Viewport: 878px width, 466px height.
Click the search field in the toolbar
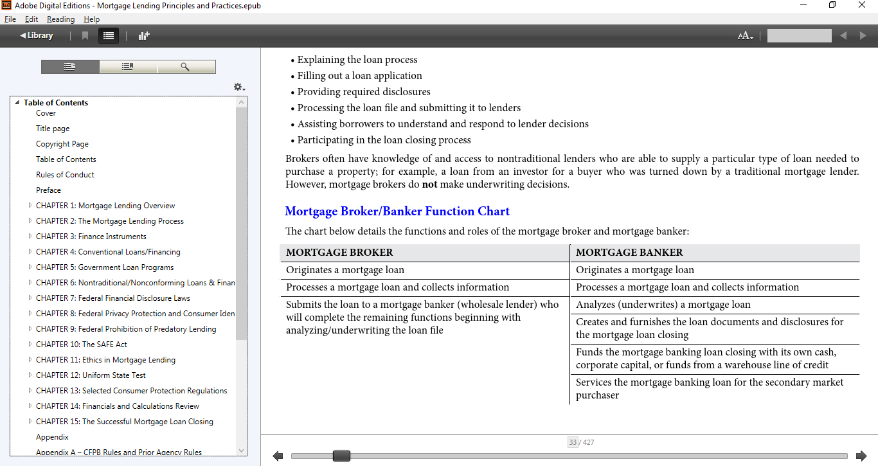(x=799, y=35)
